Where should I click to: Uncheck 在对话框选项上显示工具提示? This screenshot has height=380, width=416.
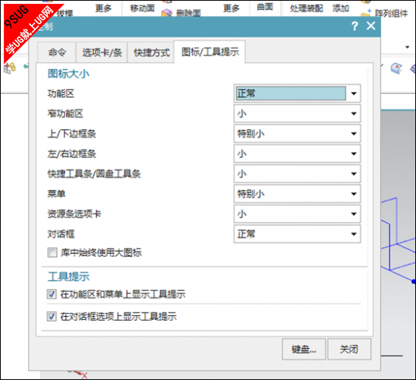click(x=52, y=316)
